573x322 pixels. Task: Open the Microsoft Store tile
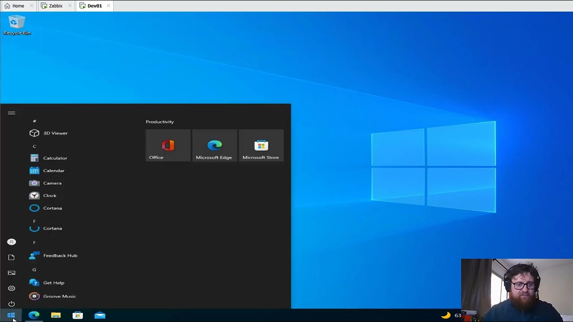coord(261,145)
